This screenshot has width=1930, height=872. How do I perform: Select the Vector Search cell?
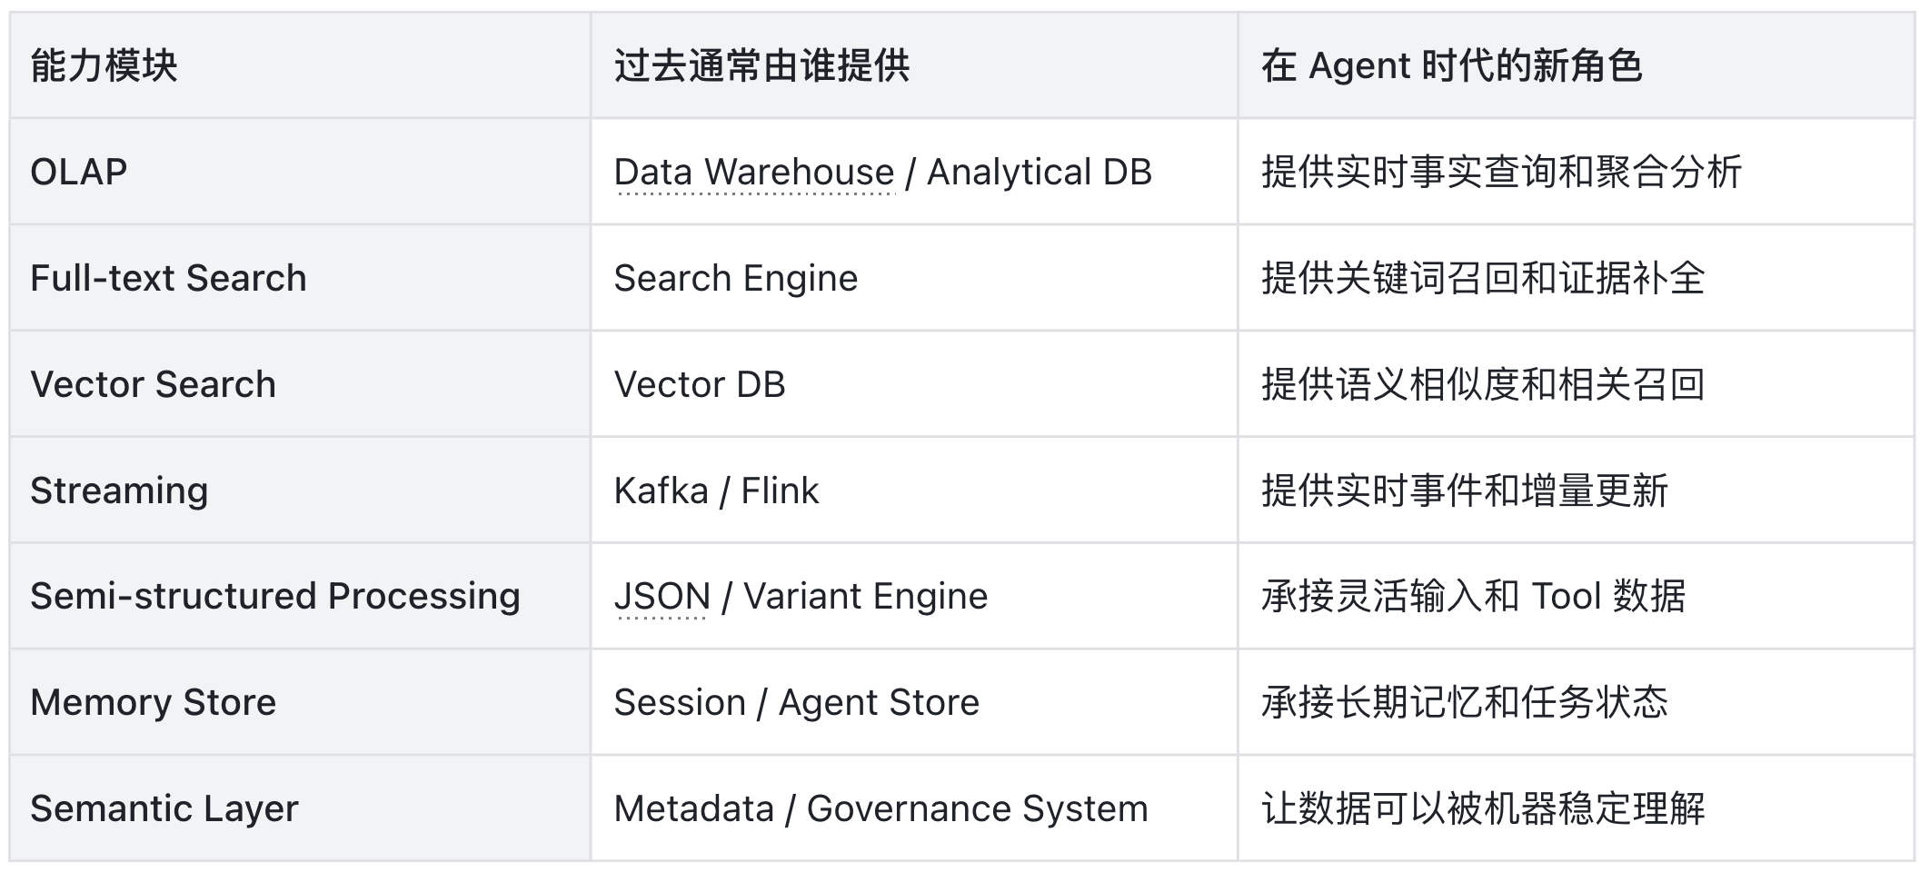point(300,384)
